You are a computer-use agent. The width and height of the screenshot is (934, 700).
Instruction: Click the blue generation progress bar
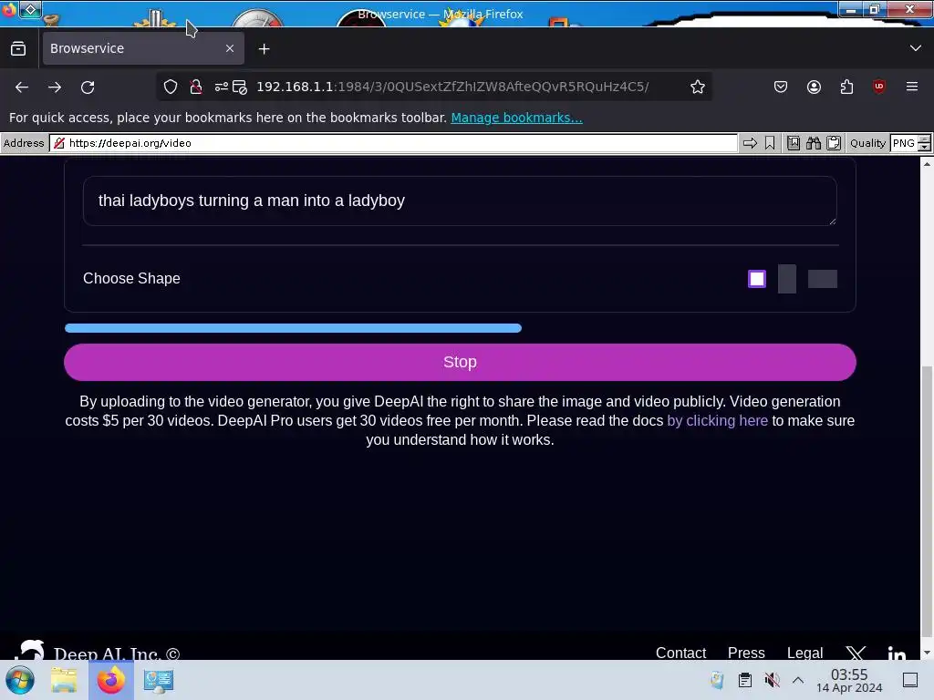click(x=293, y=328)
